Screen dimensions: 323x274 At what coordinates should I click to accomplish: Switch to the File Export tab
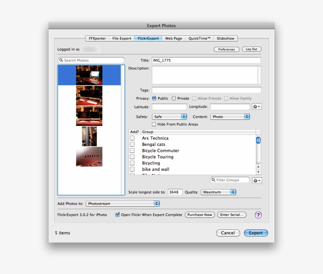click(x=122, y=38)
